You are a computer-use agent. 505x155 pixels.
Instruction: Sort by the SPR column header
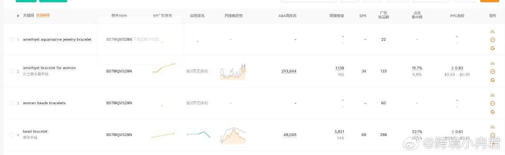pos(363,16)
